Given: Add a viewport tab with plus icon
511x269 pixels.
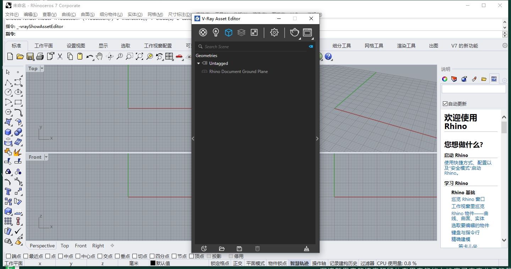Looking at the screenshot, I should [x=112, y=246].
